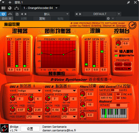Adjust the CARR mixer slider handle
The width and height of the screenshot is (139, 133).
click(17, 66)
